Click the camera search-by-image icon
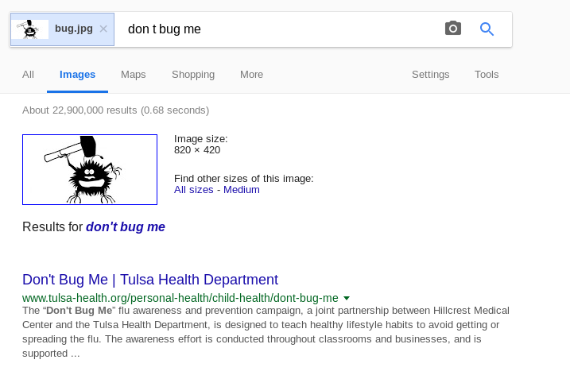 pos(453,29)
